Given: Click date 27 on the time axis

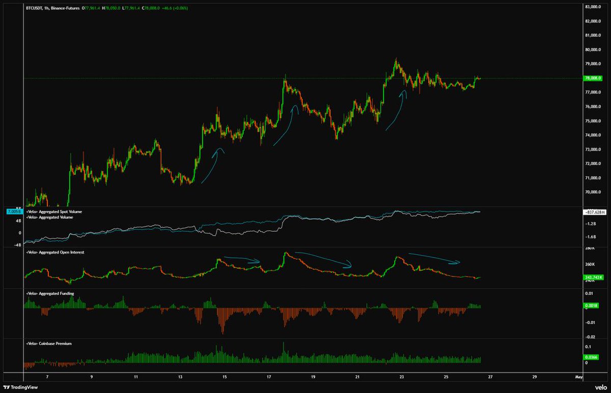Looking at the screenshot, I should pos(490,377).
